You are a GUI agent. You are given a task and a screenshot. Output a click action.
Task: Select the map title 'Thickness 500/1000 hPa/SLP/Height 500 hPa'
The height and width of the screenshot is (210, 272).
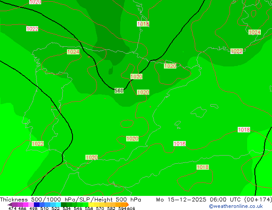point(70,200)
